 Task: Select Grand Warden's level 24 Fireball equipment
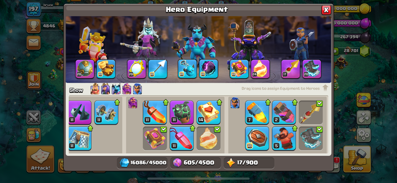[260, 69]
